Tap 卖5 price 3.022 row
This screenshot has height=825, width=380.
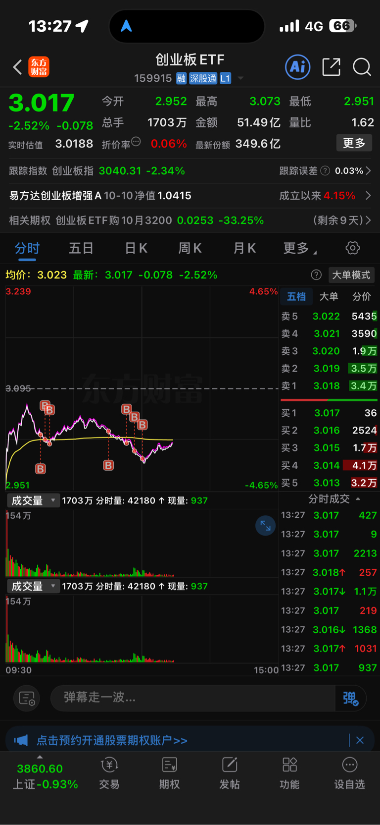click(x=329, y=316)
